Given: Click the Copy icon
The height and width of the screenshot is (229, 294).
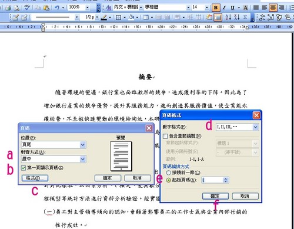Looking at the screenshot, I should click(x=38, y=8).
